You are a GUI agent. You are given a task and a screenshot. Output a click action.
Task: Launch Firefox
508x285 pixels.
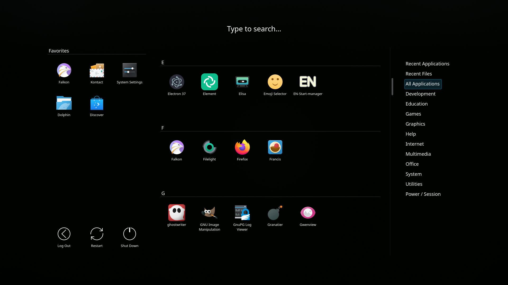click(x=242, y=150)
